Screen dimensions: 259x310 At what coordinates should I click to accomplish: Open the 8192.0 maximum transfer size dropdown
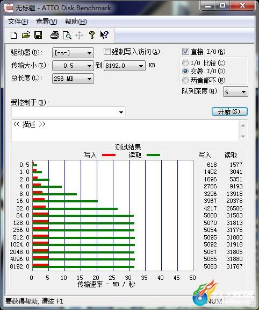[x=125, y=66]
